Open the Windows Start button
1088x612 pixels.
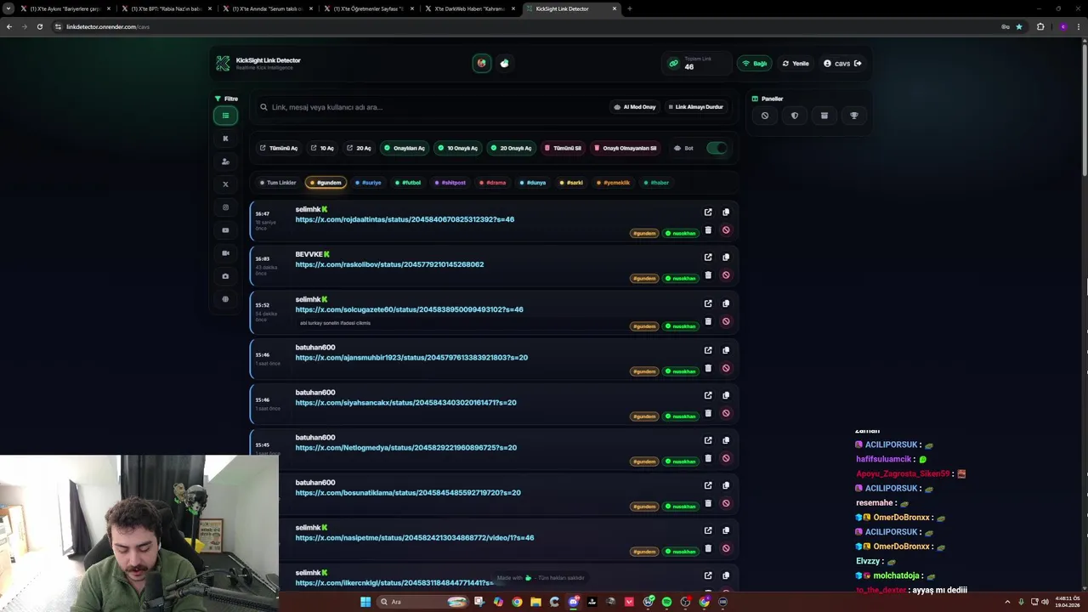[365, 602]
